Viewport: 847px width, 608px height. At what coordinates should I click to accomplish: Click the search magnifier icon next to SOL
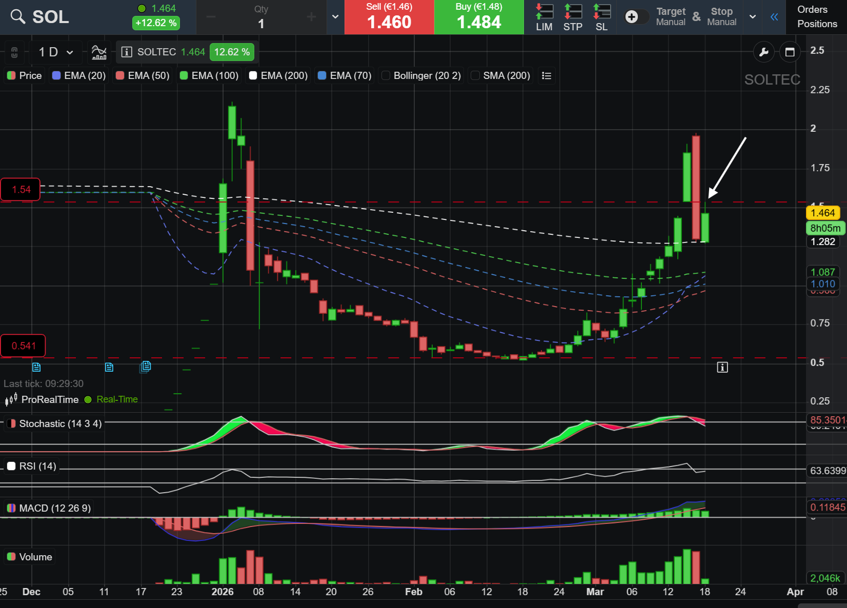tap(18, 17)
